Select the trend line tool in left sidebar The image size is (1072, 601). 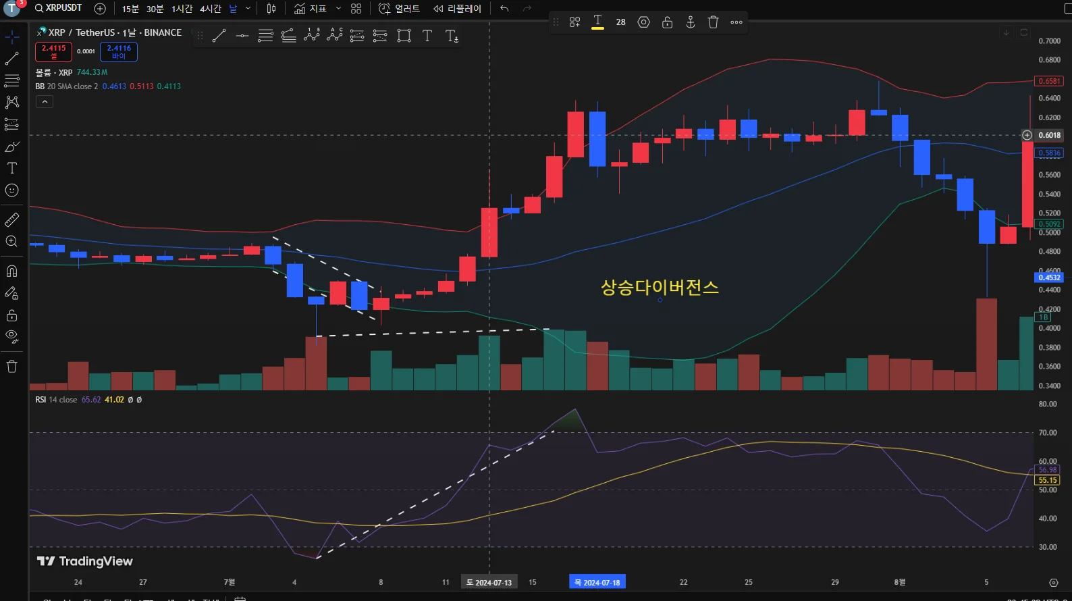coord(11,59)
